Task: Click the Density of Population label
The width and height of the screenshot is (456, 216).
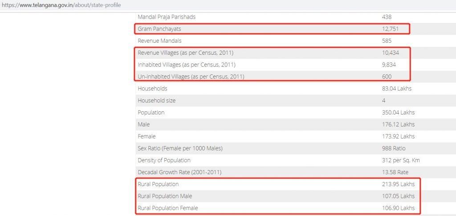Action: 164,160
